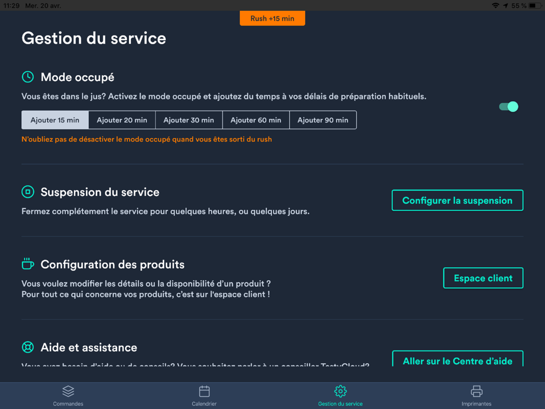
Task: Click the printer icon in the bottom bar
Action: 476,389
